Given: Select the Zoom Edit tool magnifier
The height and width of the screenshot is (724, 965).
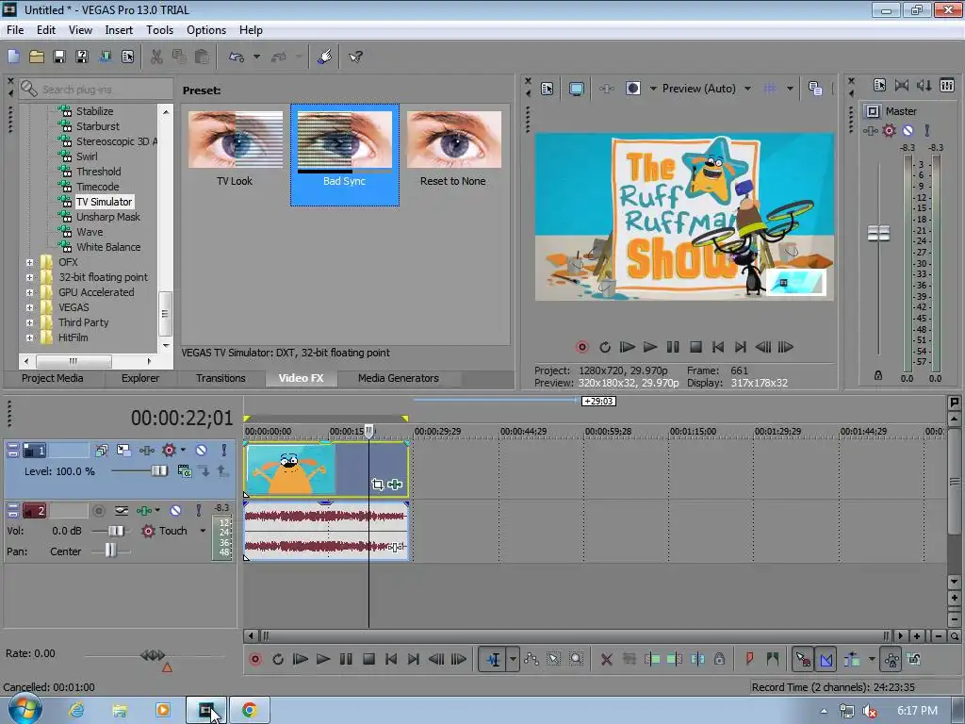Looking at the screenshot, I should (x=576, y=659).
